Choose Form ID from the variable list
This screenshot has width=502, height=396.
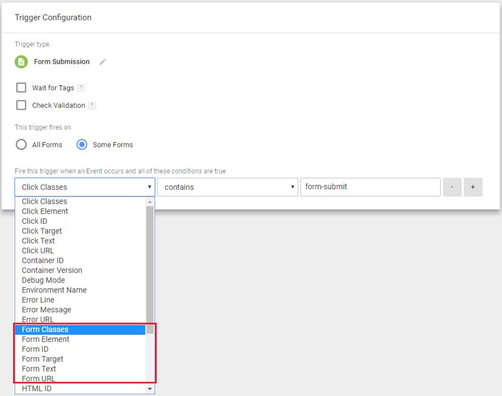(x=35, y=349)
